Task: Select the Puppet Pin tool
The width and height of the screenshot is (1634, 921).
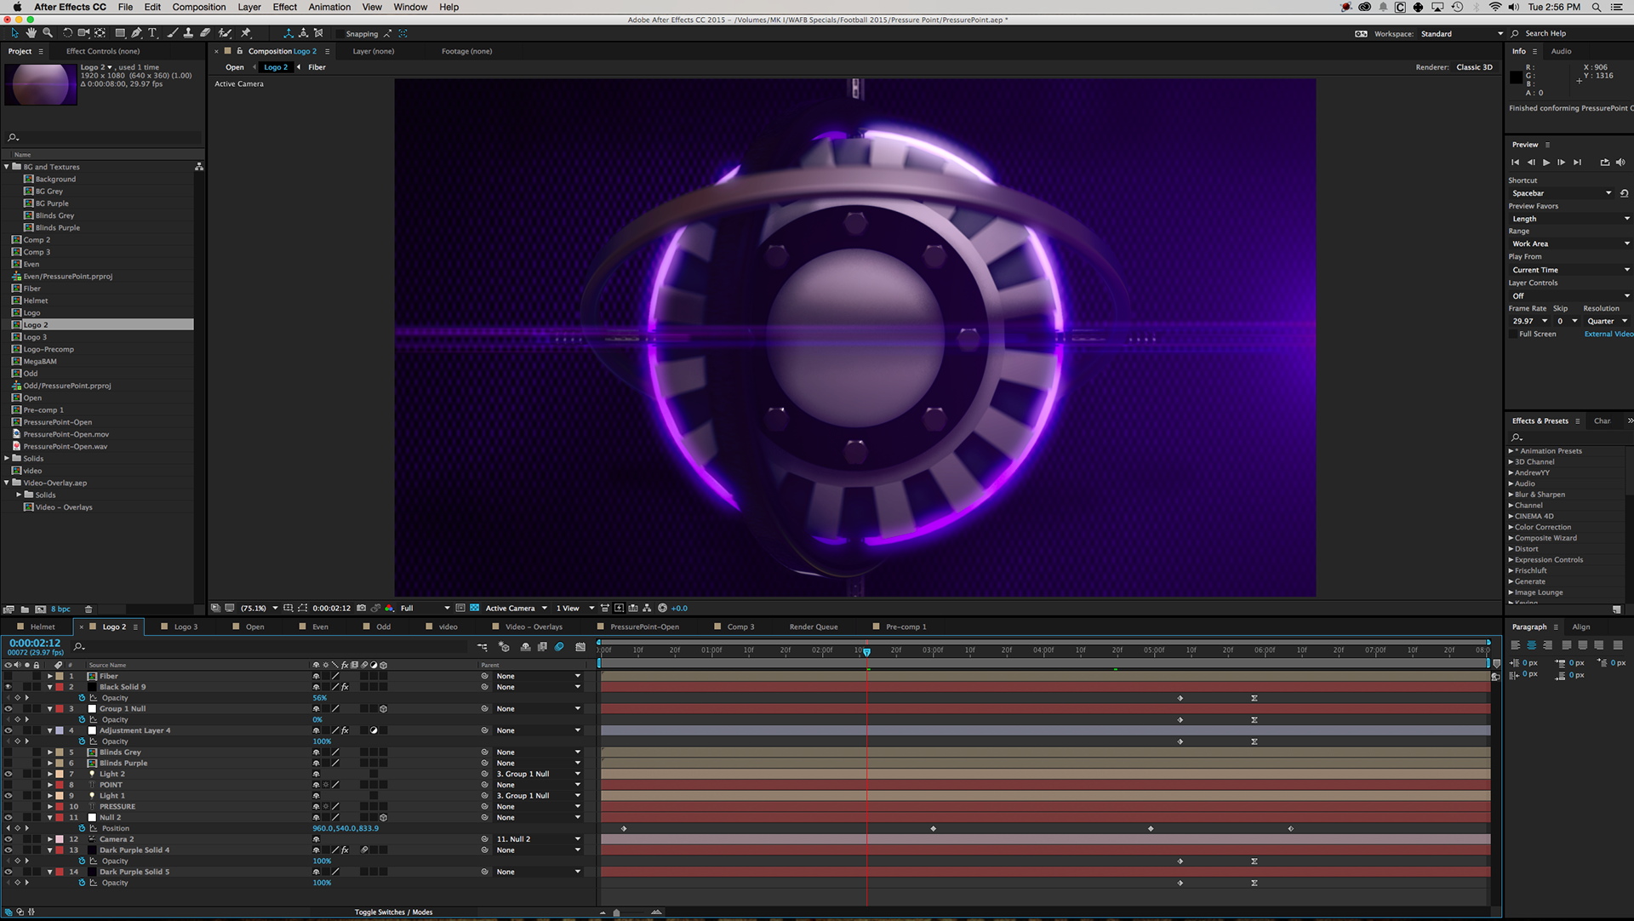Action: click(246, 33)
